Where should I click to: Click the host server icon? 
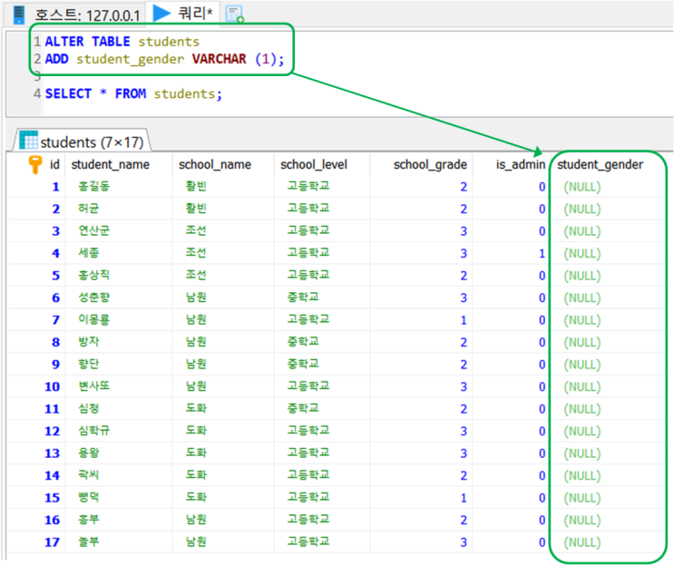[19, 15]
